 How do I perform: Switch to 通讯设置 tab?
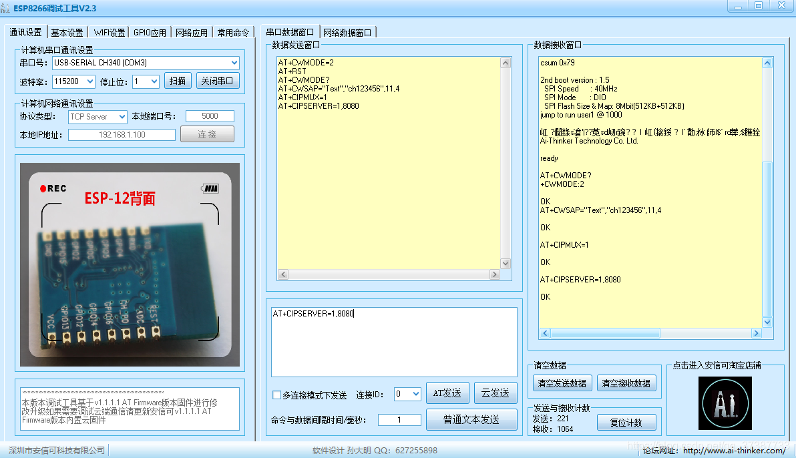point(25,32)
